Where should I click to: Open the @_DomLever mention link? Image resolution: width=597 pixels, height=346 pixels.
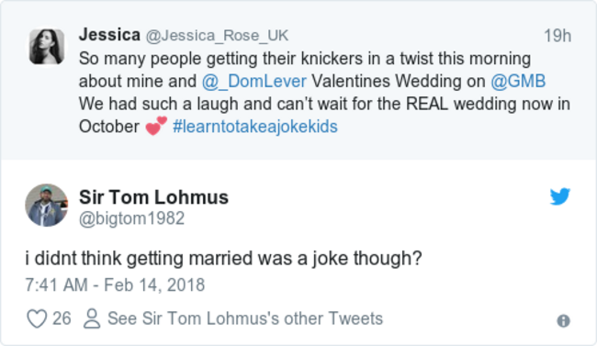tap(253, 81)
